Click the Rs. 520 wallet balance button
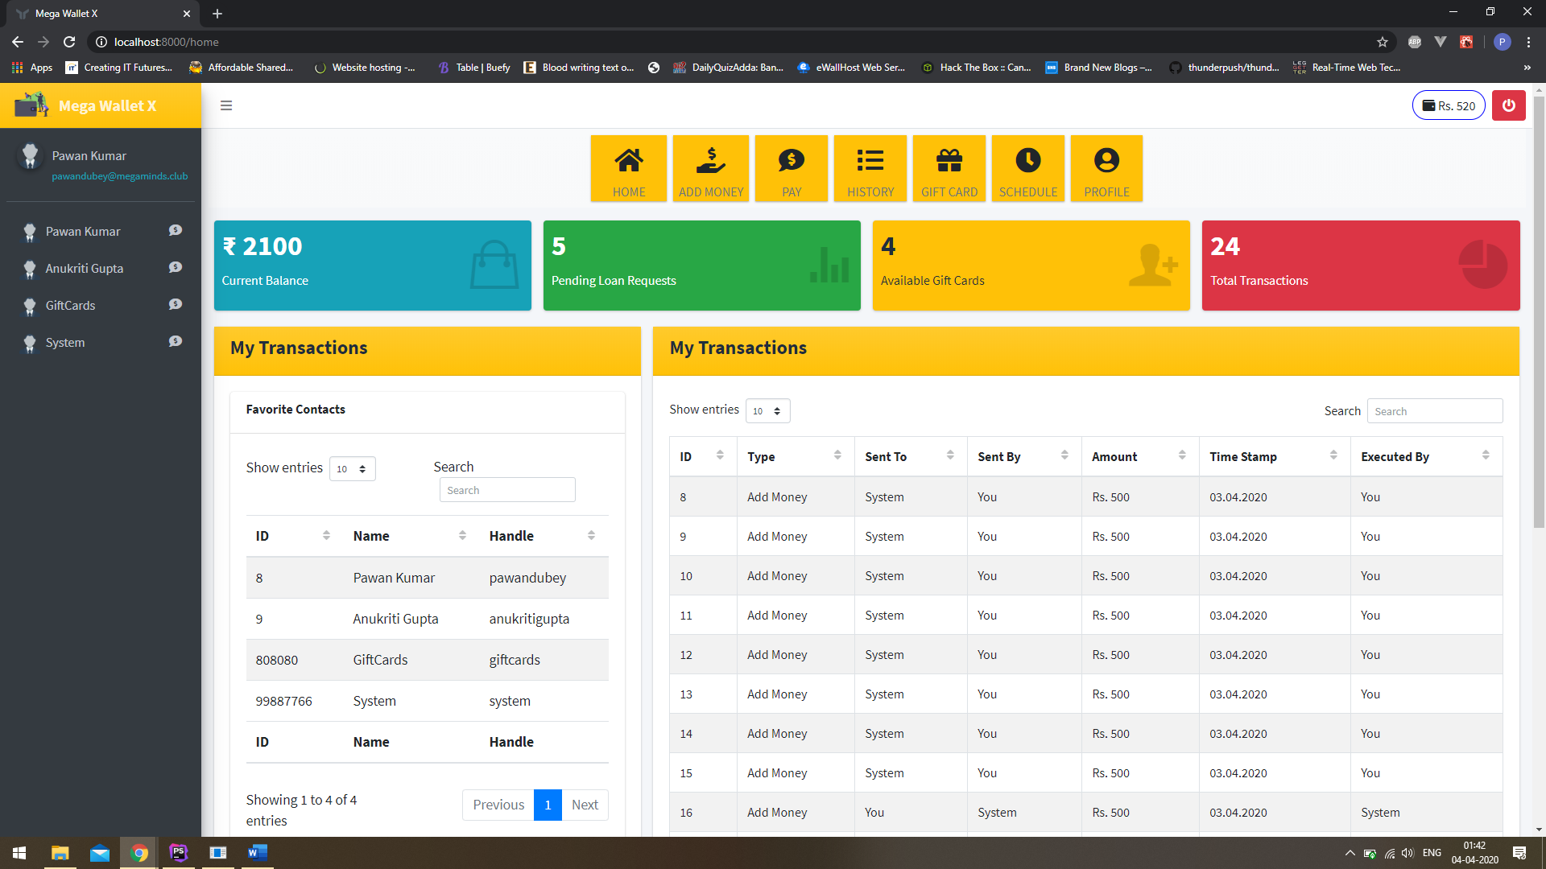Viewport: 1546px width, 869px height. pyautogui.click(x=1448, y=105)
